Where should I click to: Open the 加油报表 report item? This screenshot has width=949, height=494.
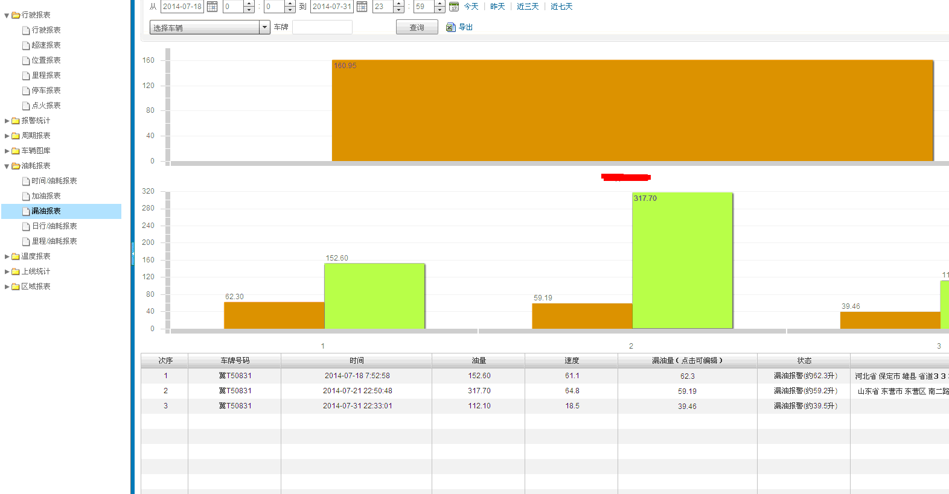click(46, 196)
